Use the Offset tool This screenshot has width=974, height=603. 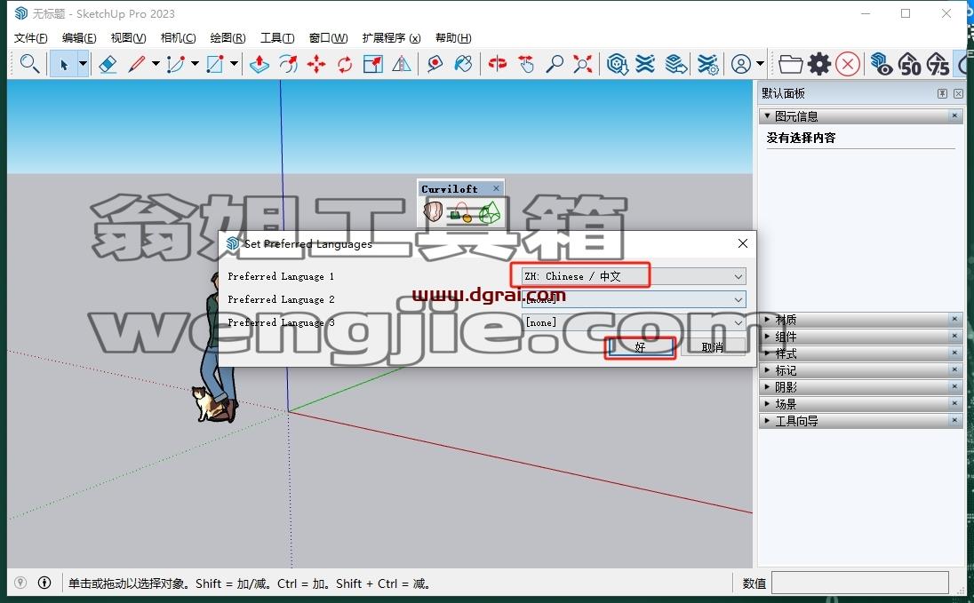point(288,64)
